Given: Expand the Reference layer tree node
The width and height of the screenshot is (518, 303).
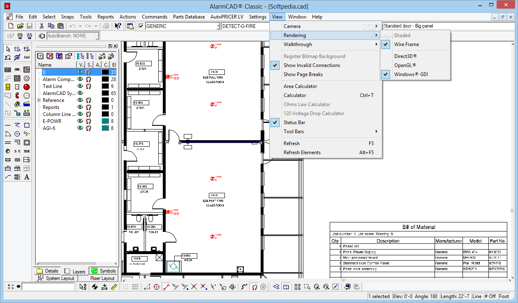Looking at the screenshot, I should pos(39,100).
